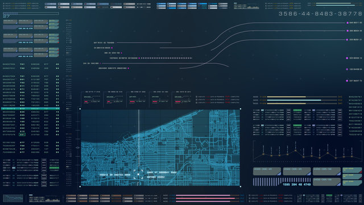Select the teal highlighted row in the left table
Viewport: 364px width, 205px height.
[x=30, y=109]
